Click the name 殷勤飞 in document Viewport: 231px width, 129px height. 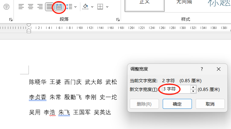[73, 97]
